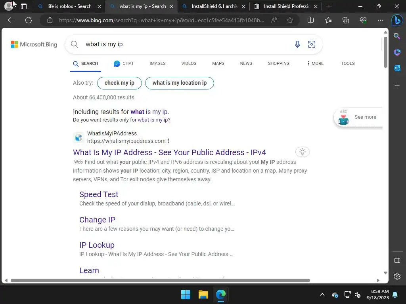
Task: Open the tab actions menu icon
Action: pyautogui.click(x=24, y=6)
